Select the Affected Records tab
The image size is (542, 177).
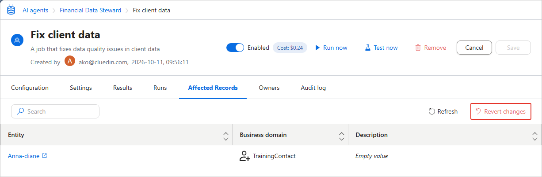213,88
